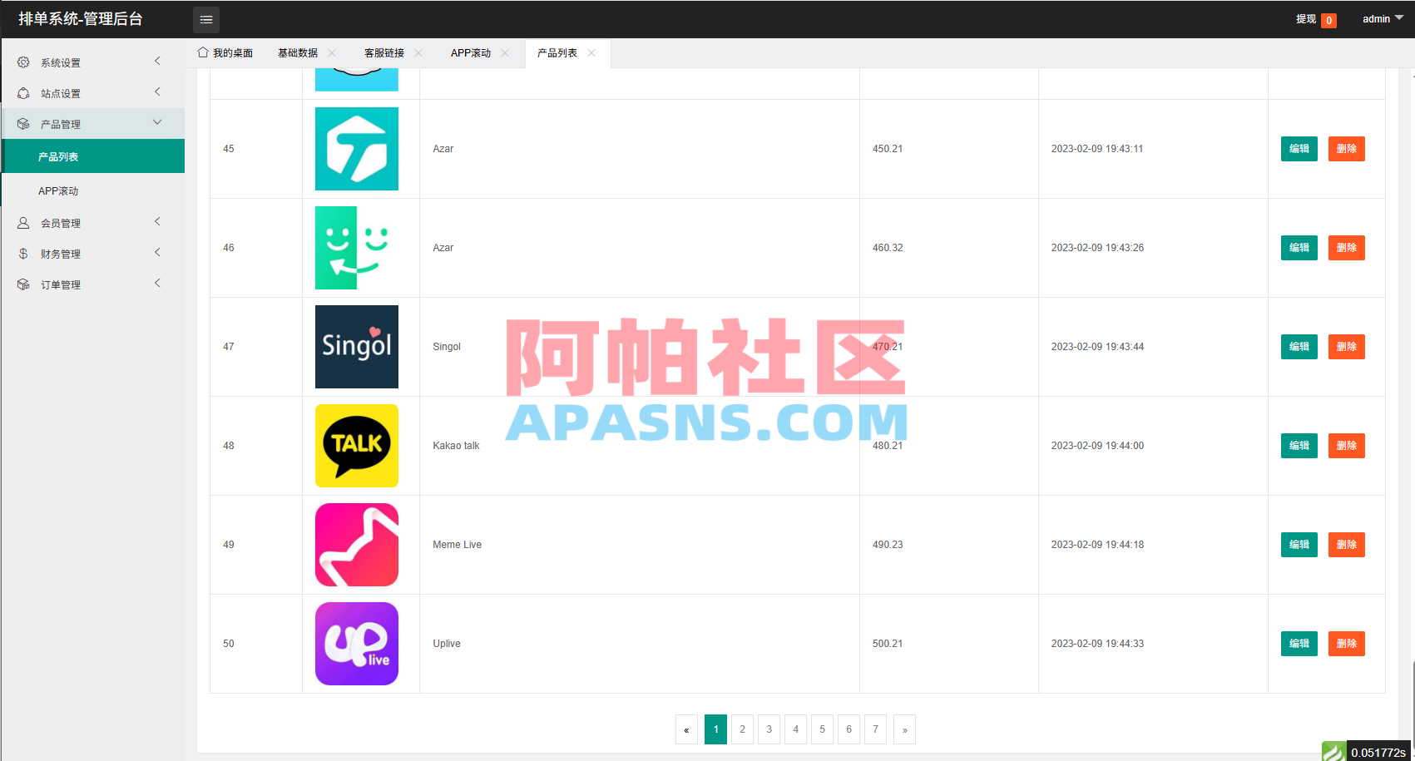Viewport: 1415px width, 761px height.
Task: Collapse the 产品管理 menu chevron
Action: point(157,123)
